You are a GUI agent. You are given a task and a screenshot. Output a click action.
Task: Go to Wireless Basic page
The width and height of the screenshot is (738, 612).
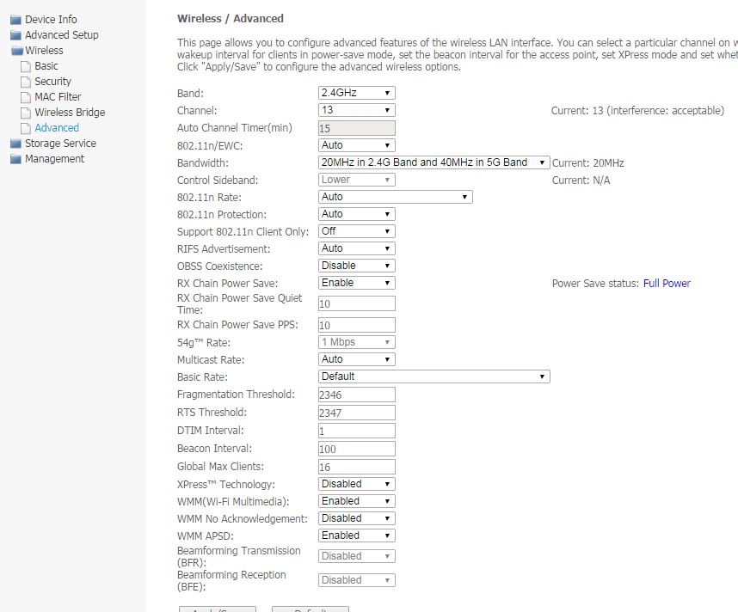coord(46,66)
